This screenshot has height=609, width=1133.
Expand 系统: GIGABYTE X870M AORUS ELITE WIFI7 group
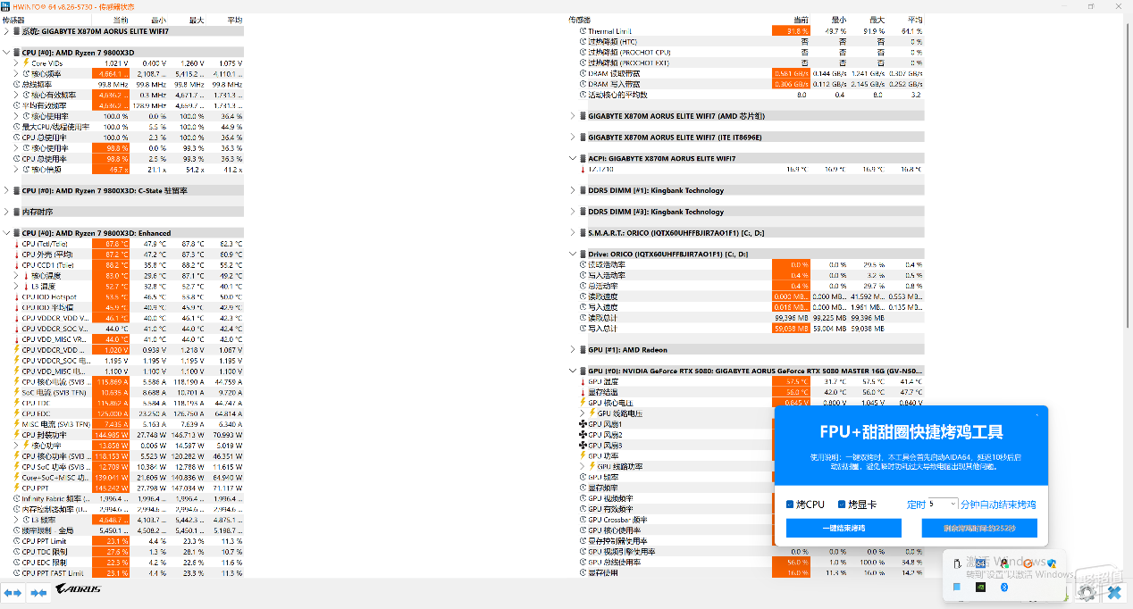pos(6,31)
